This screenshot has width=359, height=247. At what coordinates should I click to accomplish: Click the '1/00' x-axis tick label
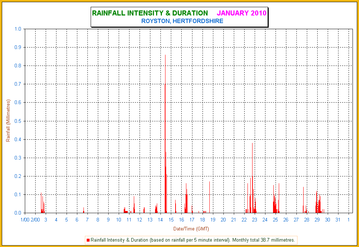25,220
